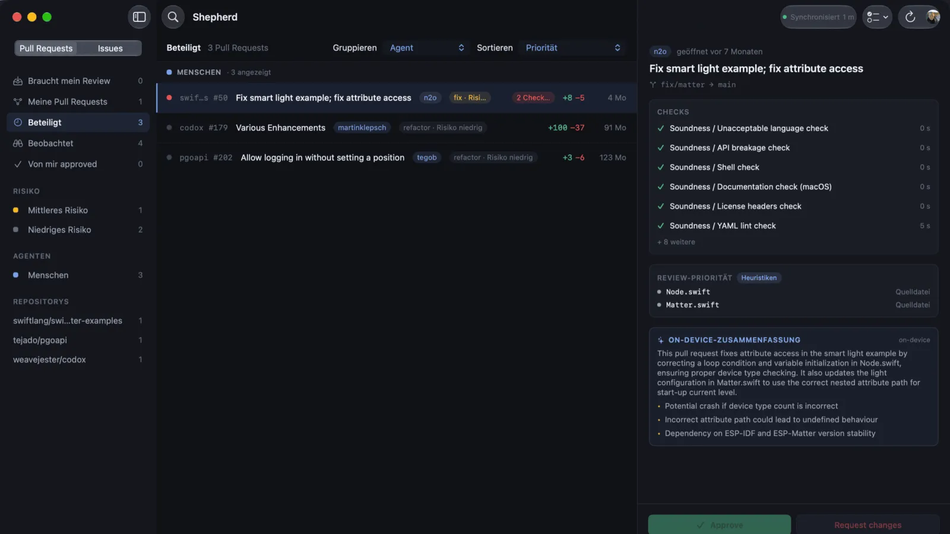Expand + 8 weitere checks
This screenshot has width=950, height=534.
(x=676, y=242)
